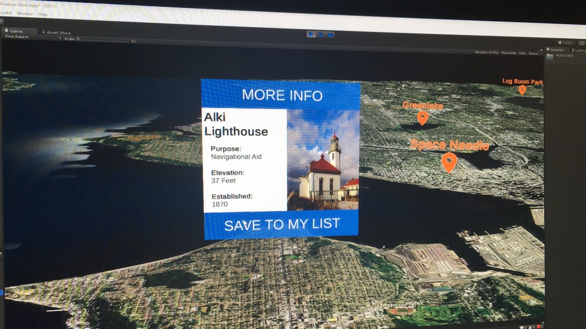The height and width of the screenshot is (329, 586).
Task: Open the Help menu
Action: click(x=42, y=14)
